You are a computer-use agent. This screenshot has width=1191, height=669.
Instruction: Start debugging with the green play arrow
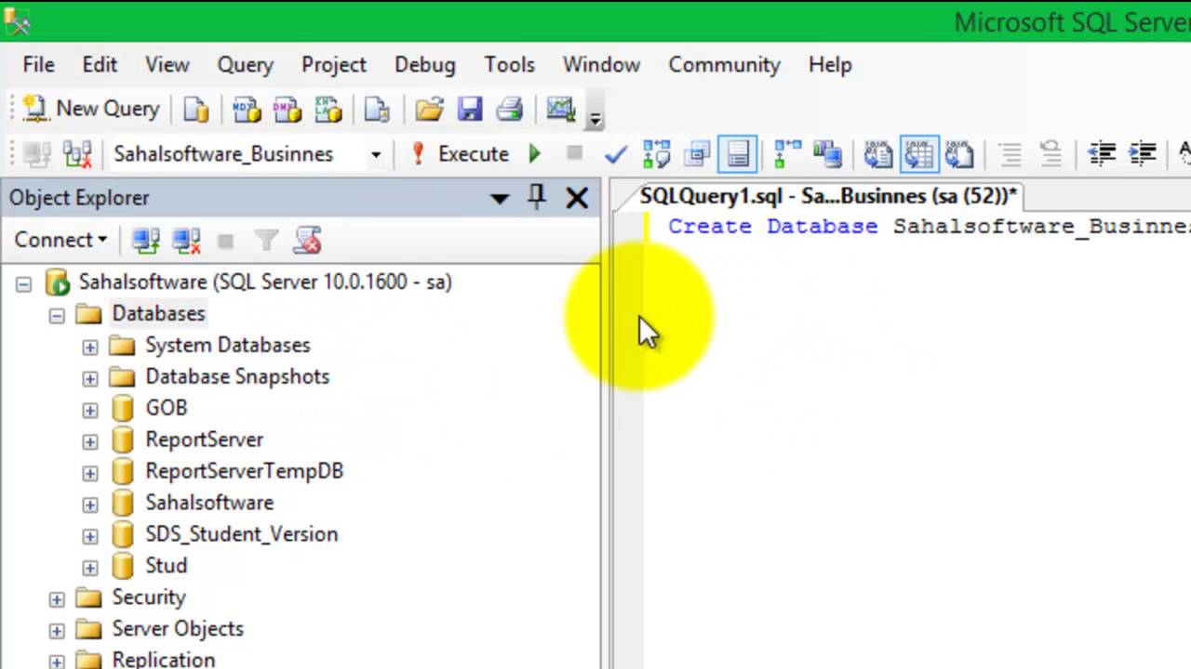pyautogui.click(x=534, y=153)
